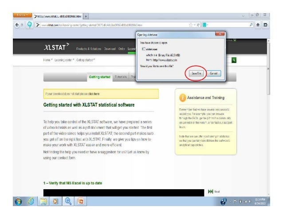This screenshot has height=219, width=283.
Task: Click the Getting started breadcrumb
Action: [85, 60]
